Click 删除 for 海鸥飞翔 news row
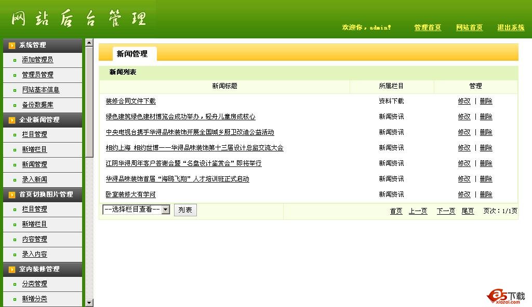This screenshot has height=307, width=532. (486, 179)
